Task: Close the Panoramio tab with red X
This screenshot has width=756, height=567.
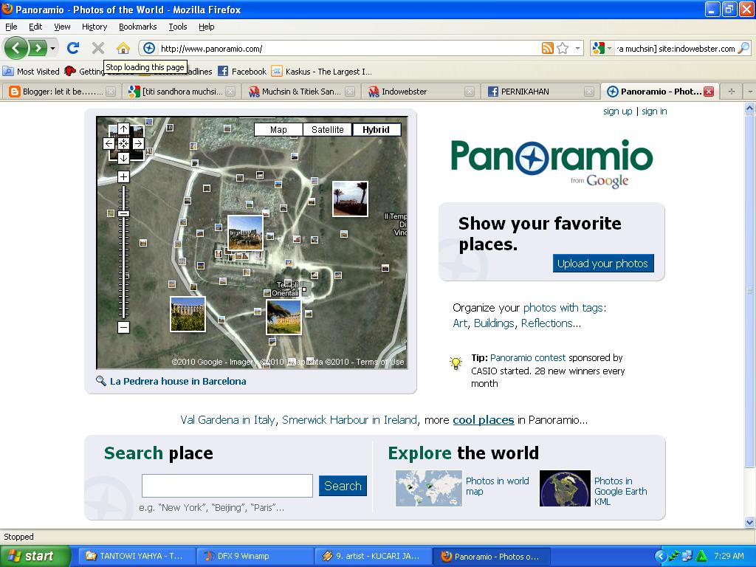Action: (708, 91)
